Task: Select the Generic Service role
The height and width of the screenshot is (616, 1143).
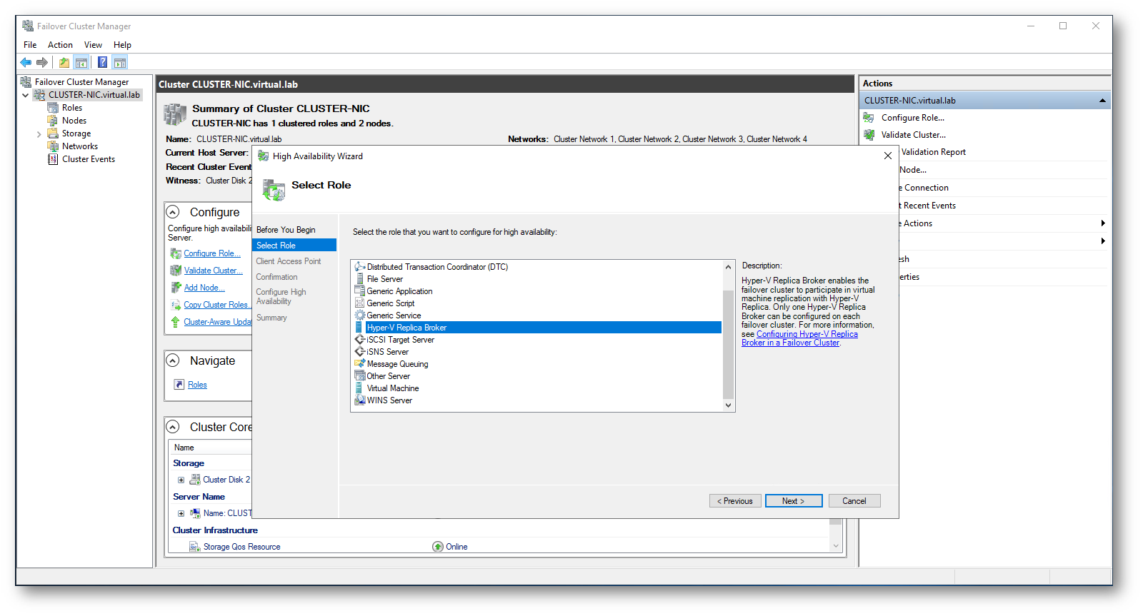Action: click(394, 315)
